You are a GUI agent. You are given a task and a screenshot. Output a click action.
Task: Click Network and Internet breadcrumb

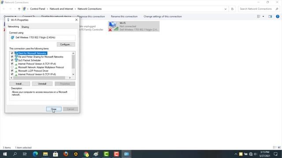pyautogui.click(x=61, y=9)
